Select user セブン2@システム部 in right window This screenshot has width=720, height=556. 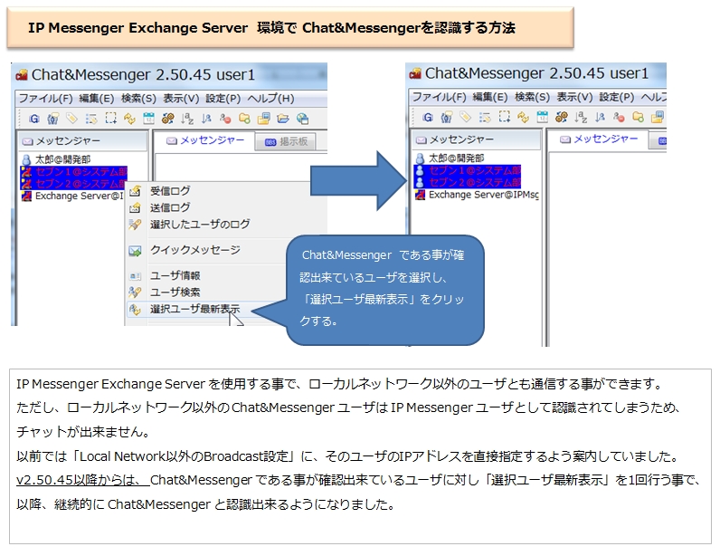tap(468, 183)
